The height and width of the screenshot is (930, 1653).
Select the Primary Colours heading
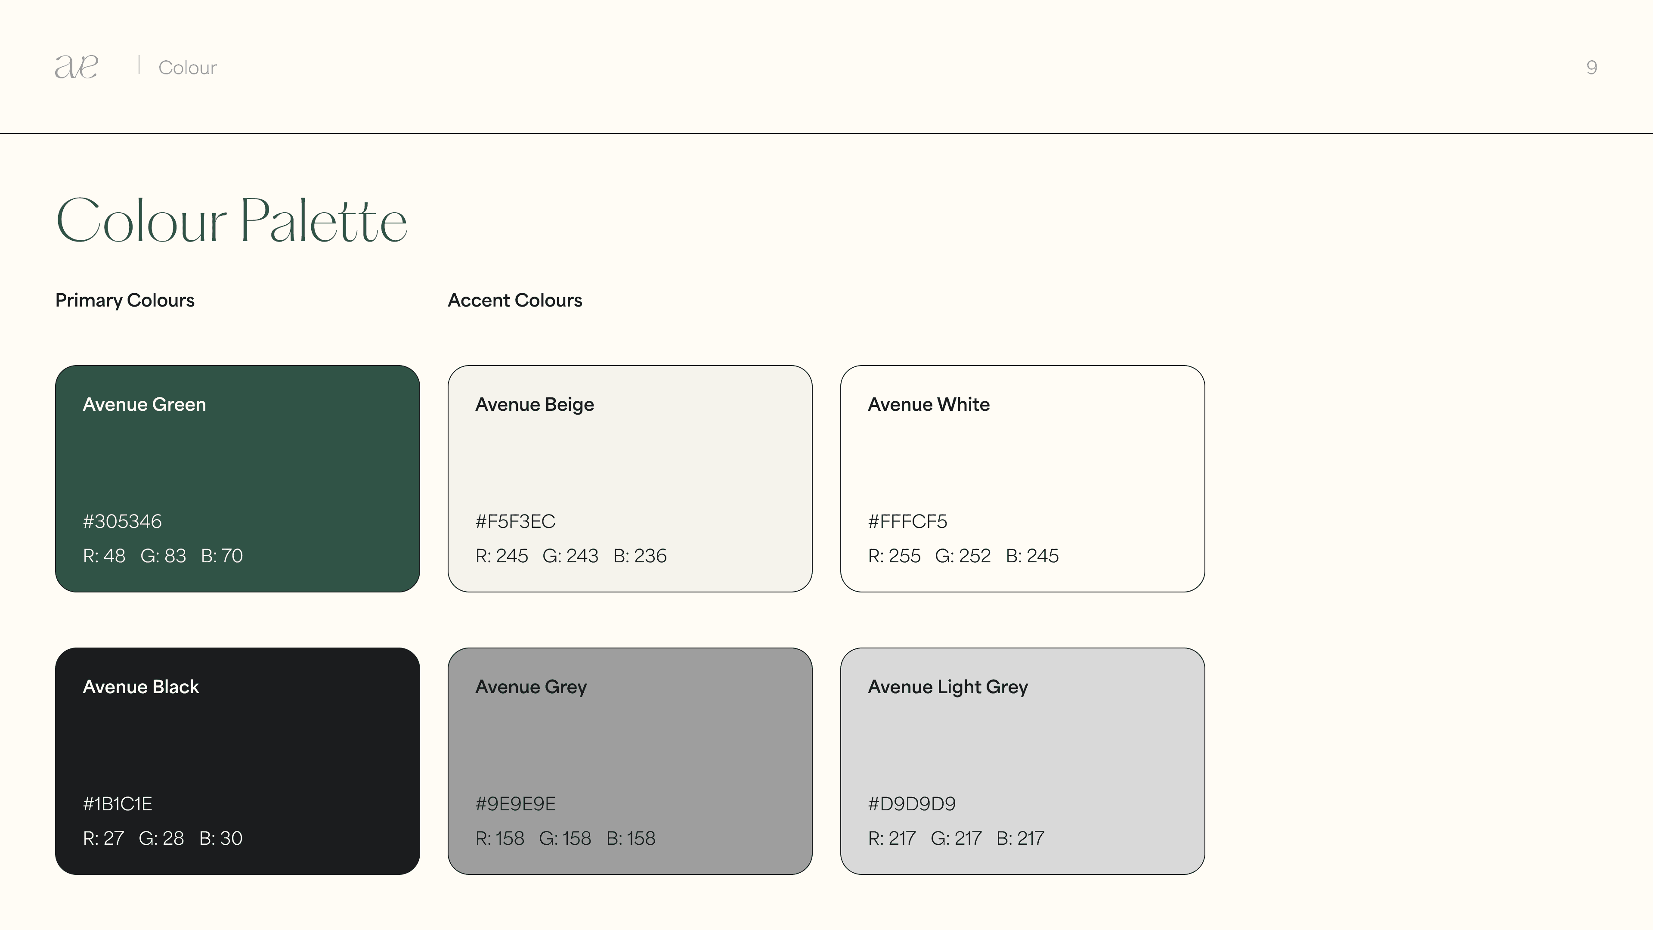pyautogui.click(x=124, y=300)
